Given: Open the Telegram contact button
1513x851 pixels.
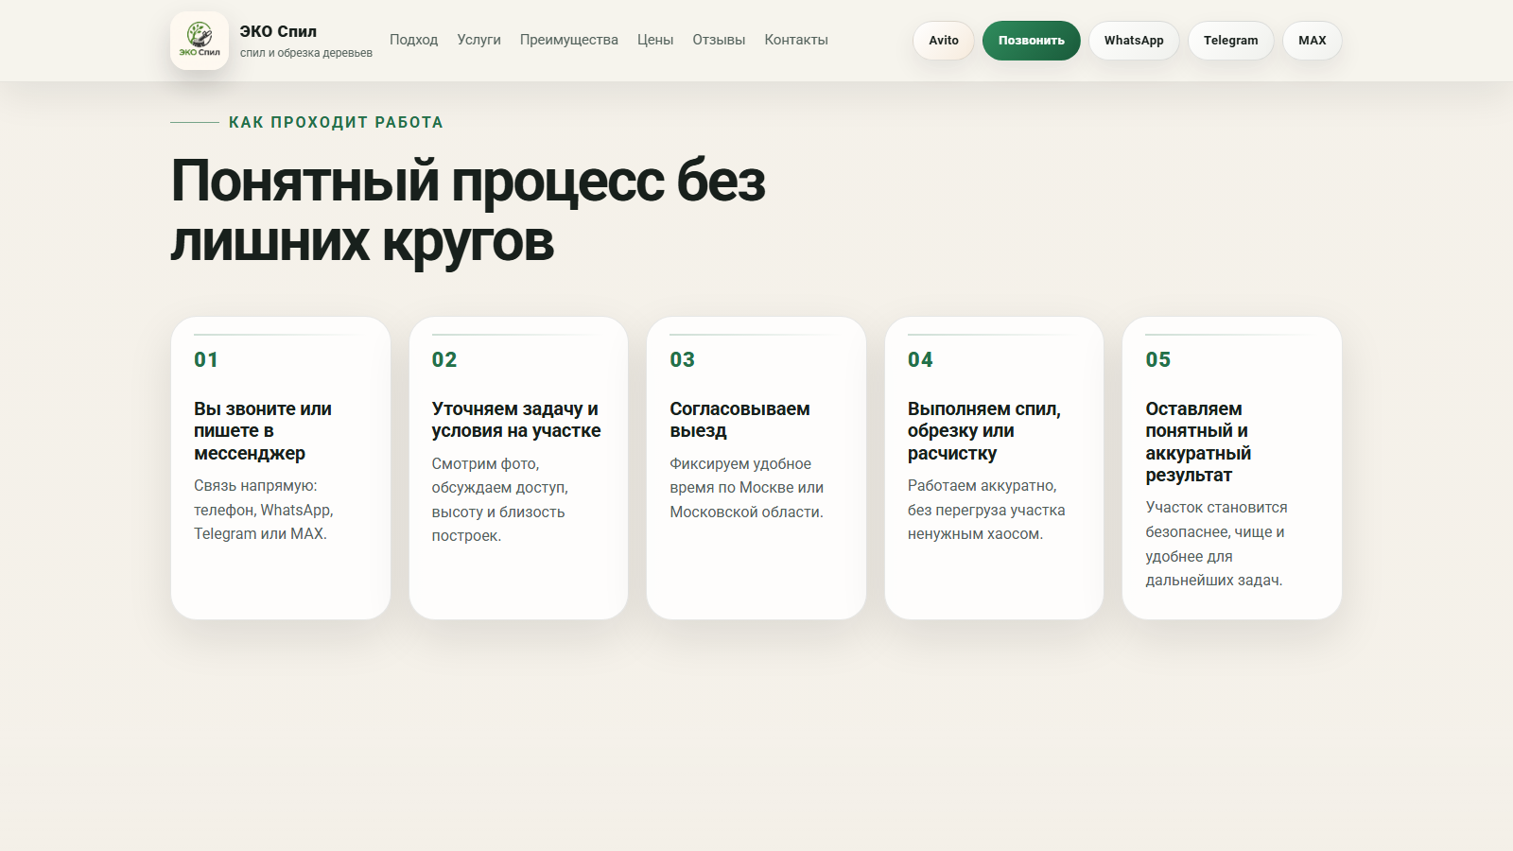Looking at the screenshot, I should point(1231,41).
